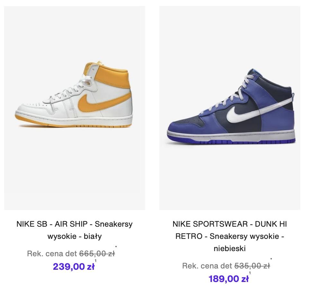Open the white and yellow Air Ship sneaker image

coord(75,108)
